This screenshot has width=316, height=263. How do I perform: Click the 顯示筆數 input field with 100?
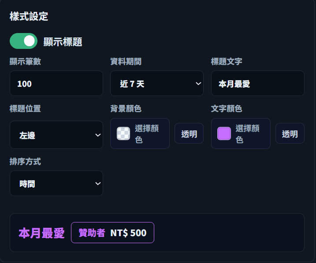pyautogui.click(x=56, y=83)
